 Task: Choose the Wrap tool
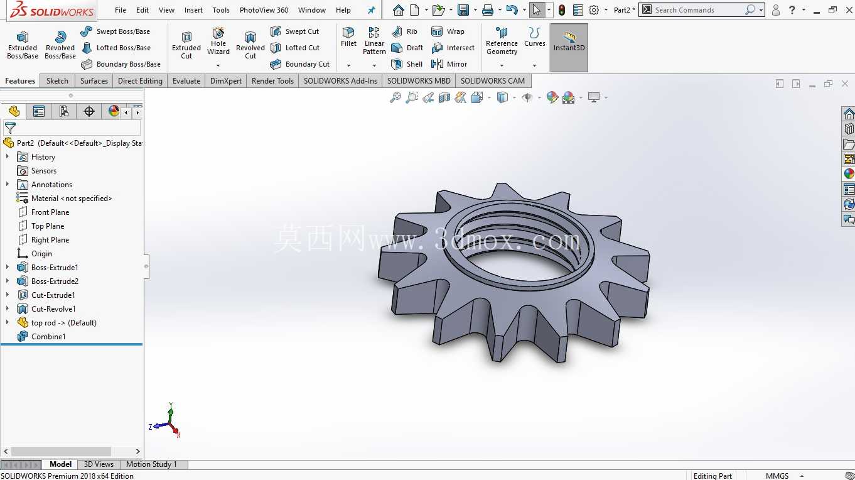pos(448,31)
